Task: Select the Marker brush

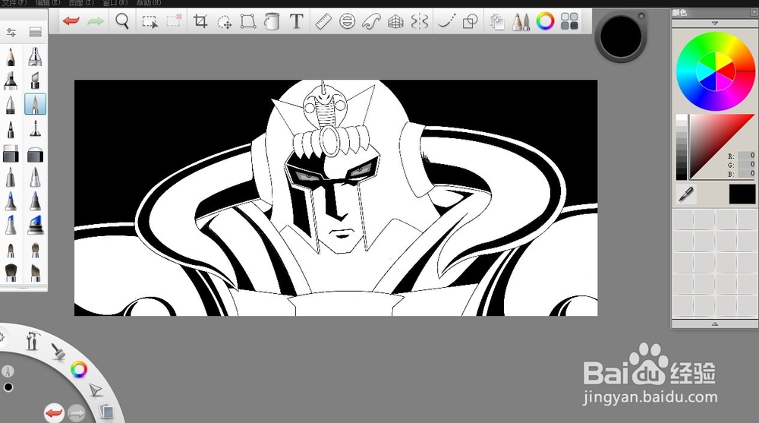Action: point(11,80)
